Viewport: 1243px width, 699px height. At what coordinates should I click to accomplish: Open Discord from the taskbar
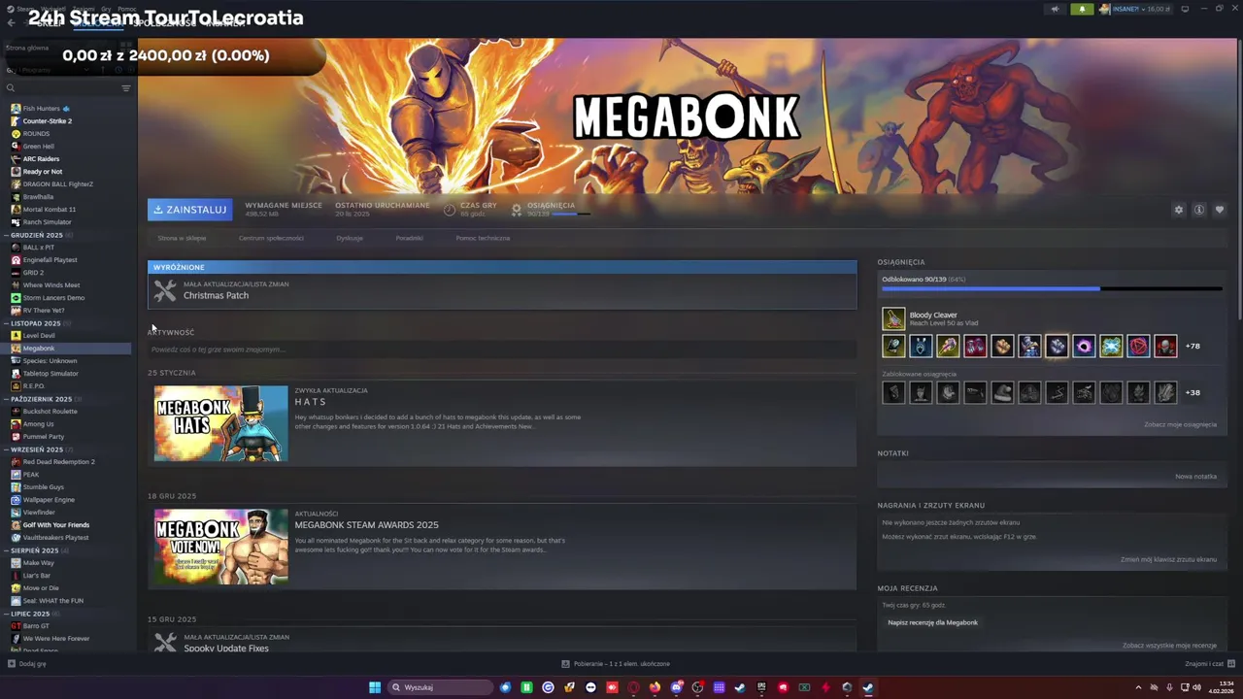(676, 687)
